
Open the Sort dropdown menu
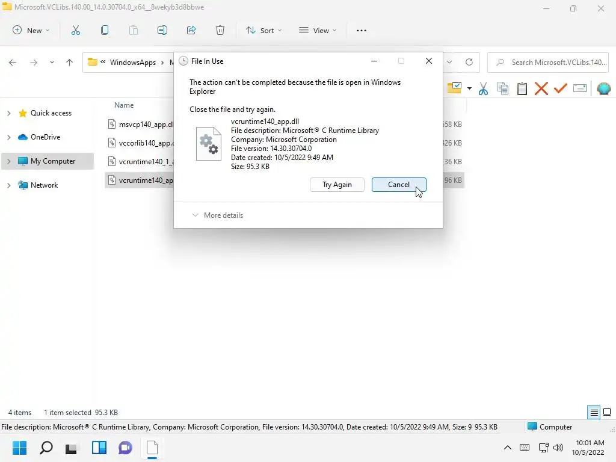click(263, 30)
